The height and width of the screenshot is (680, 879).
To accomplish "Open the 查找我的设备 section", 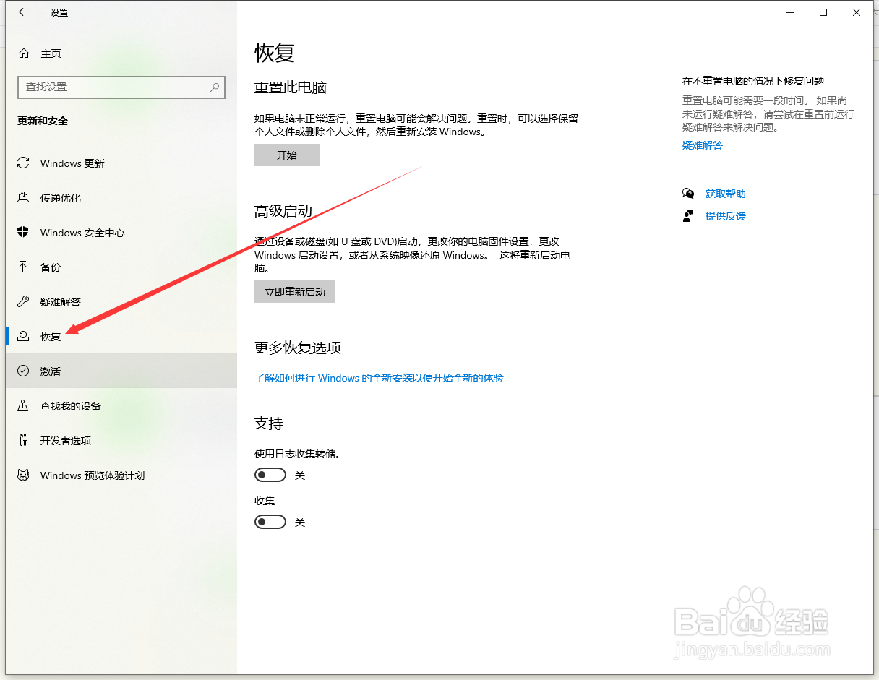I will pos(121,406).
